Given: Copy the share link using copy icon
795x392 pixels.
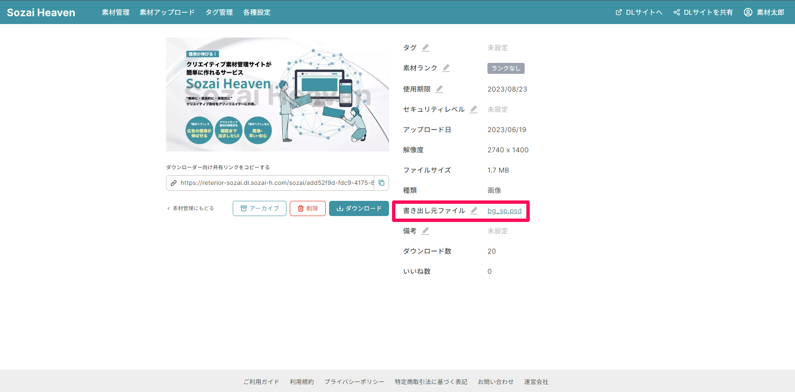Looking at the screenshot, I should pos(381,183).
